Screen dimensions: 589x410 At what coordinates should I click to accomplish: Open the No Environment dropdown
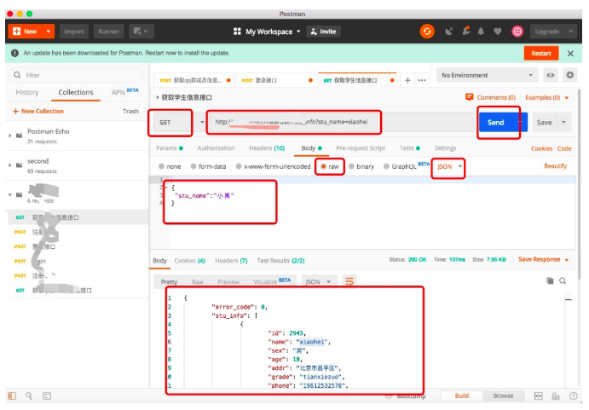487,75
